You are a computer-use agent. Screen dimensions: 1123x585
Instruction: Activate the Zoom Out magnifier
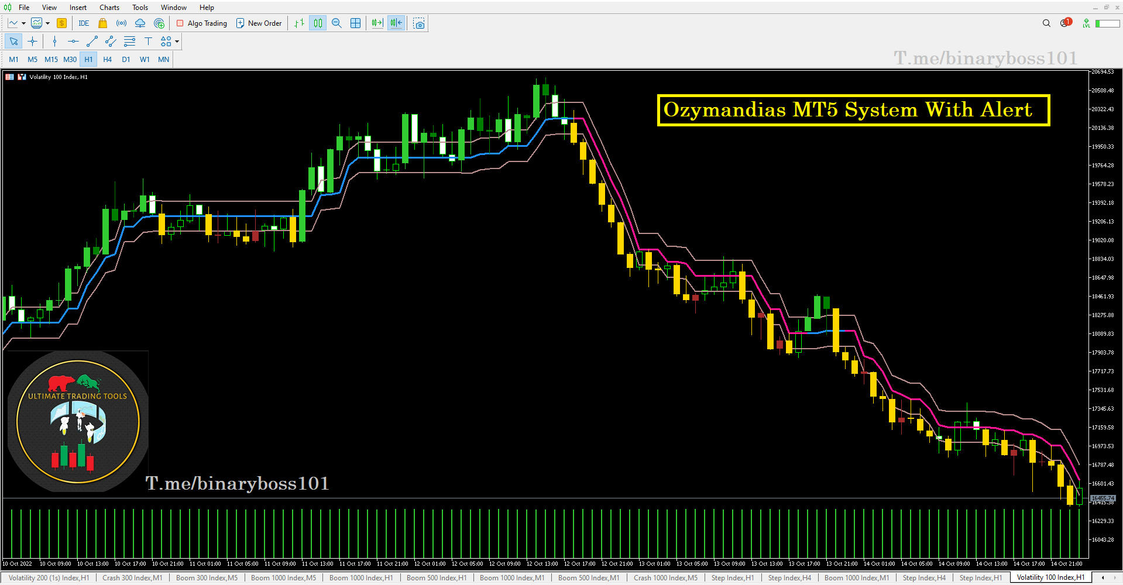click(336, 23)
